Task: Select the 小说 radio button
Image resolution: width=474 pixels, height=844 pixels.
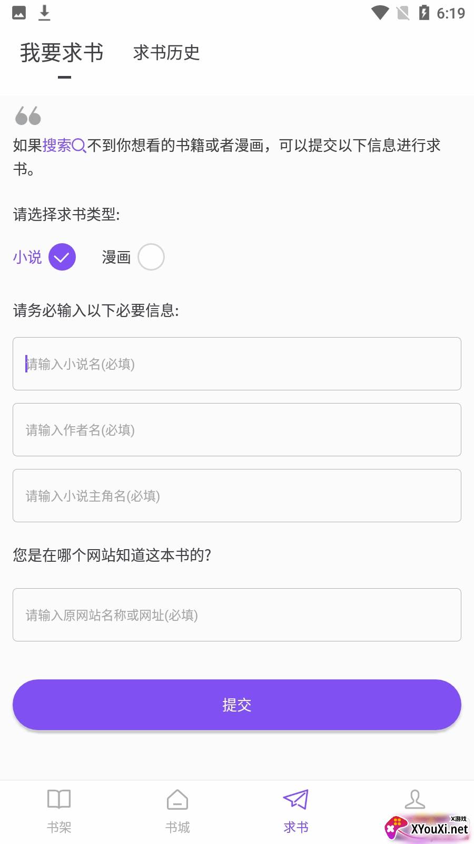Action: [x=62, y=257]
